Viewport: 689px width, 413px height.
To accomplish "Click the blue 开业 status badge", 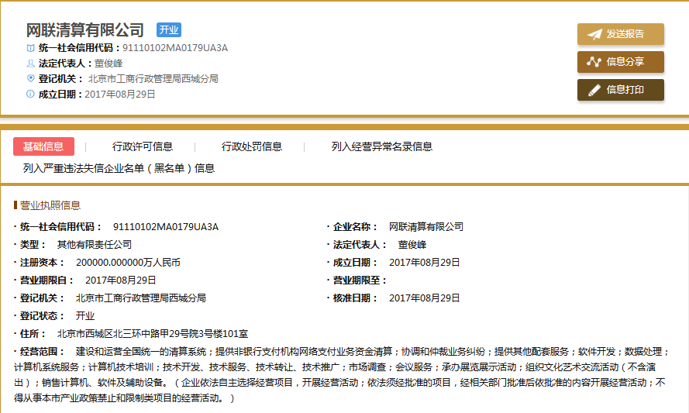I will tap(168, 30).
